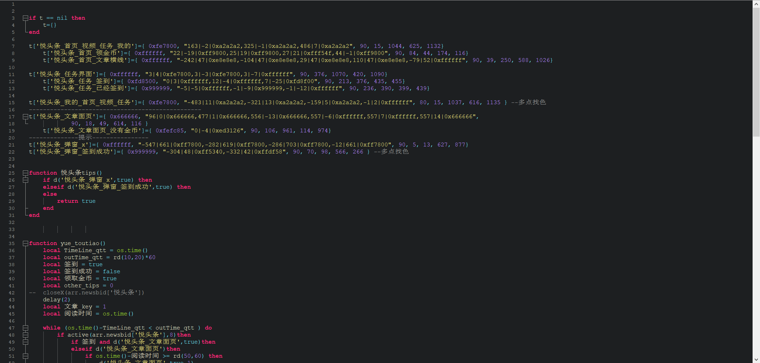Click '阅读时间 = os.time()' on line 45
Screen dimensions: 760x363
(99, 314)
